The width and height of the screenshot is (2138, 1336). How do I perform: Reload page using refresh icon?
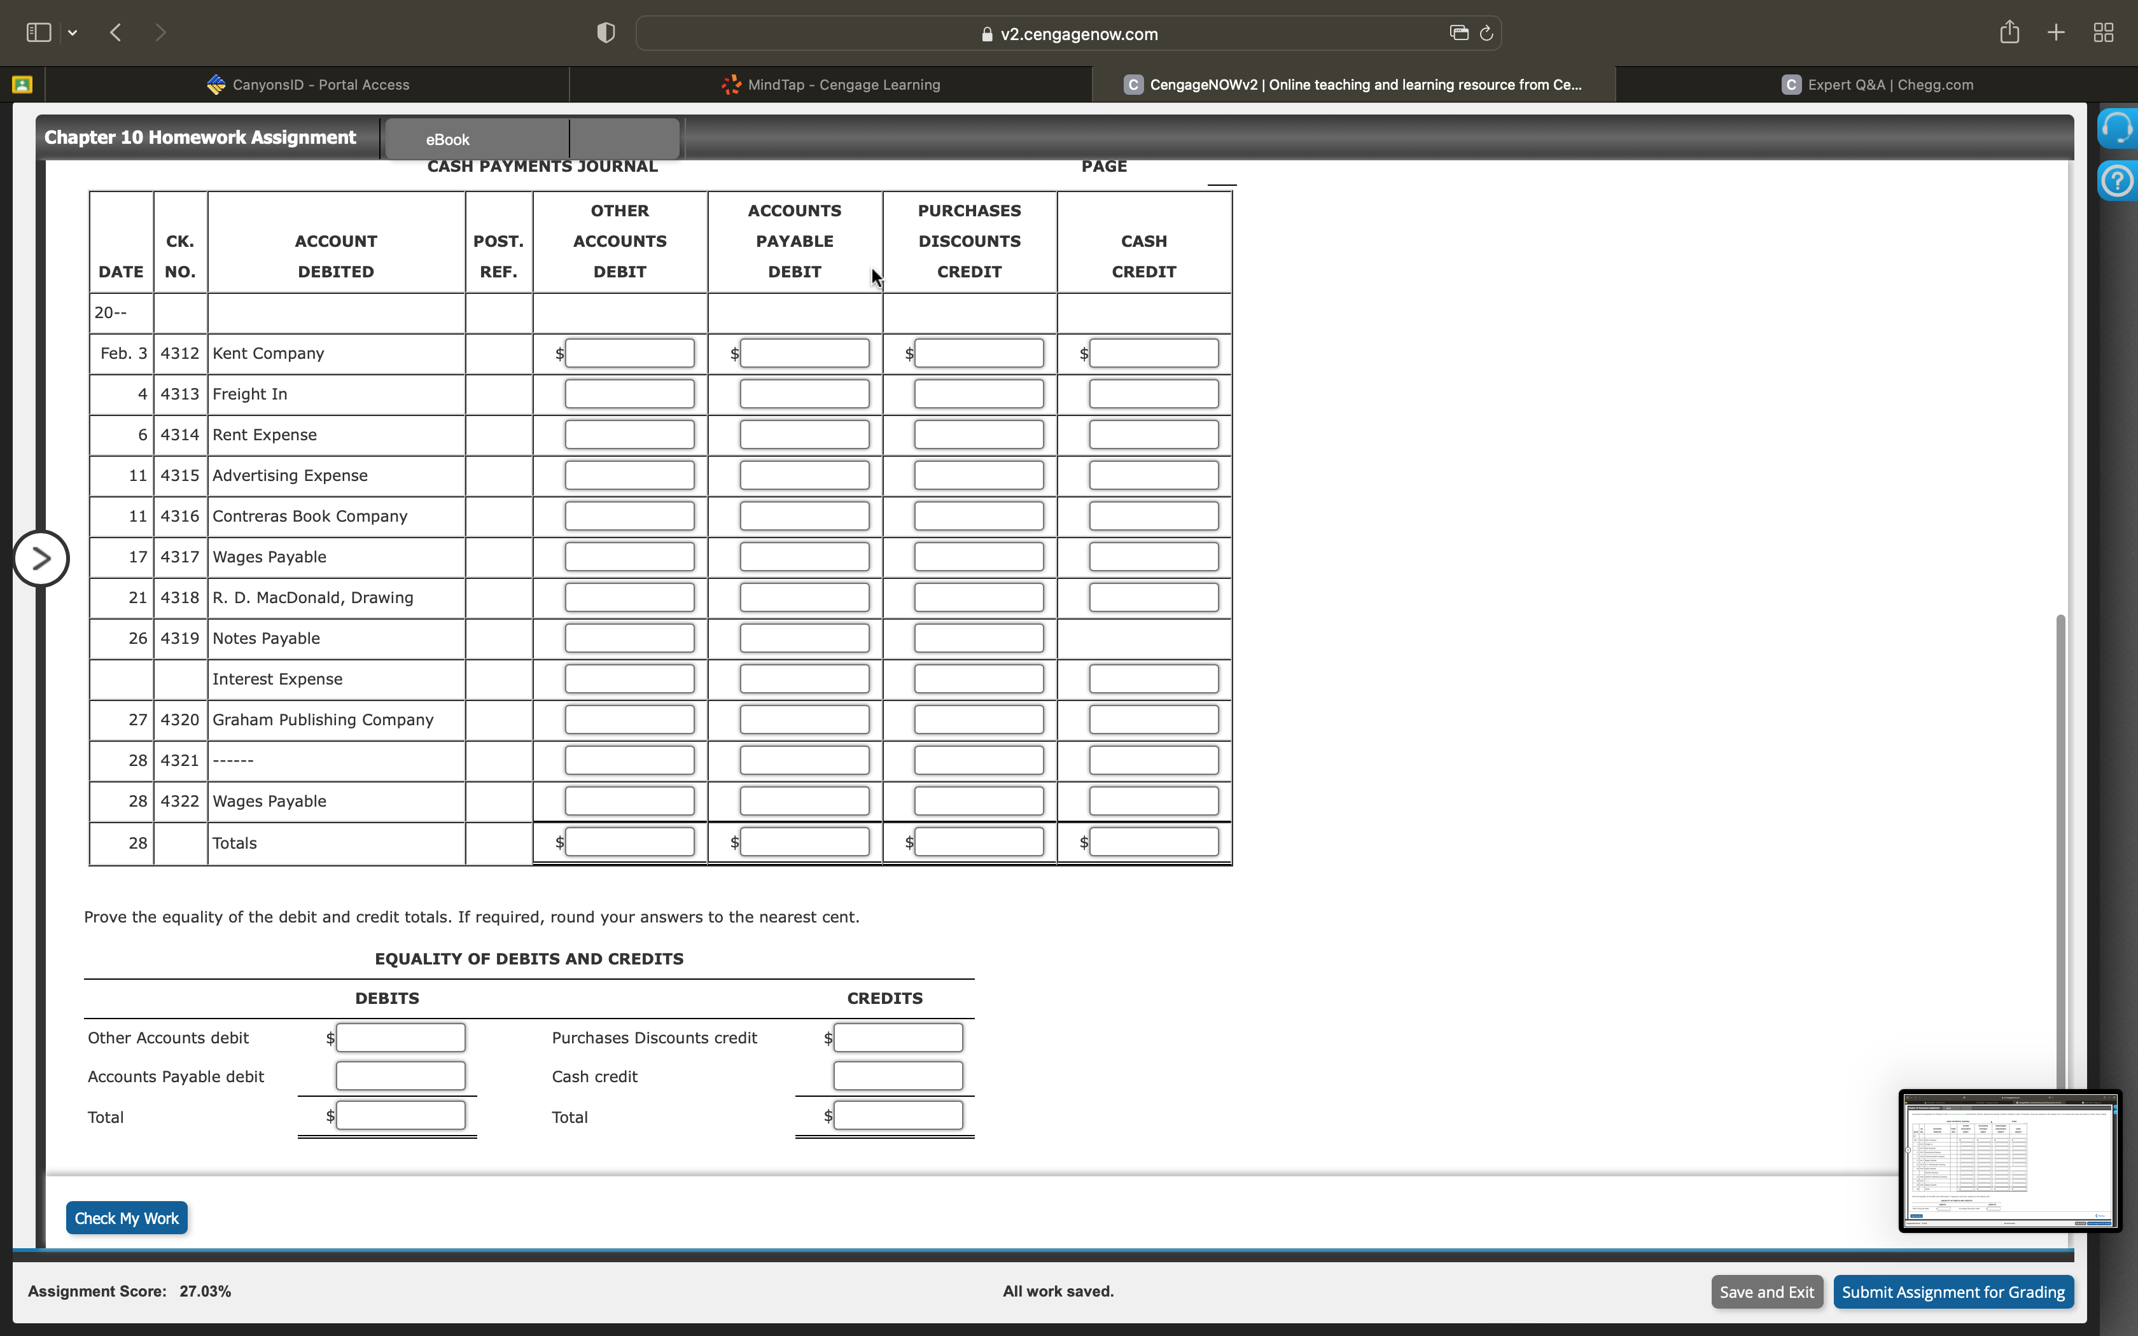point(1486,34)
